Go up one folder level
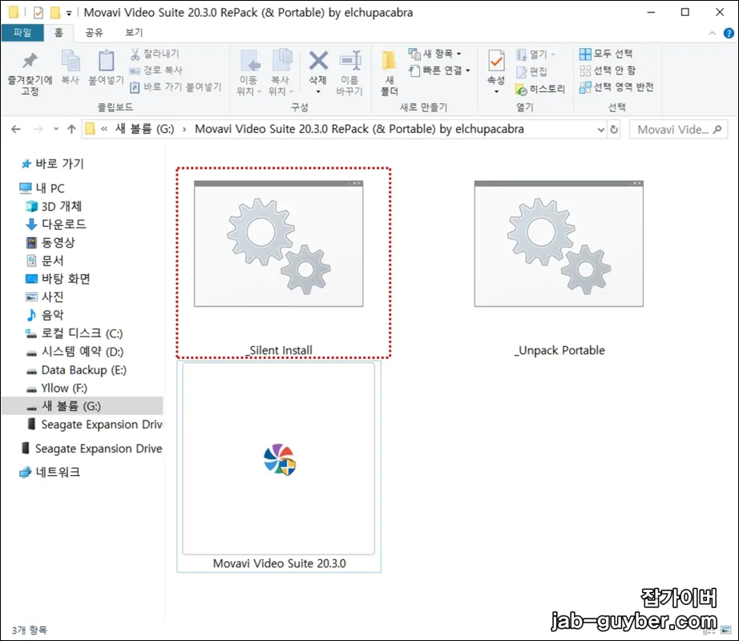 (71, 129)
